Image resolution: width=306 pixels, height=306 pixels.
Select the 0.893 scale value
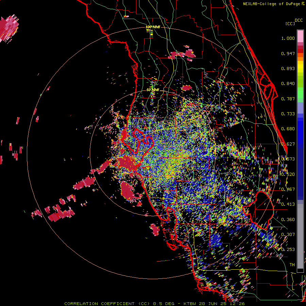288,68
